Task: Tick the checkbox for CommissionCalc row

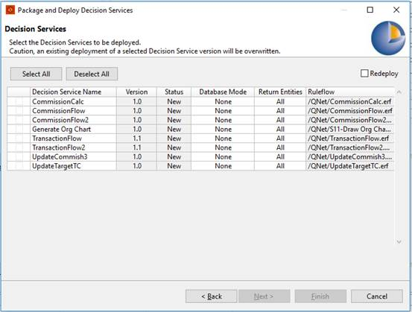Action: tap(19, 101)
